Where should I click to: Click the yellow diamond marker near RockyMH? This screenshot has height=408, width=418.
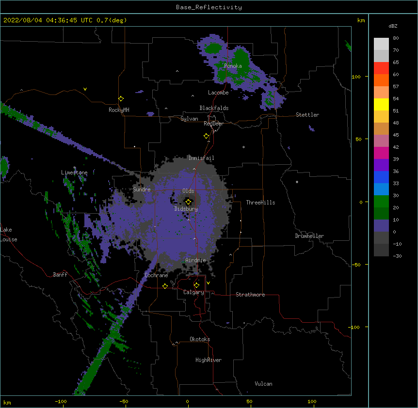pos(121,99)
